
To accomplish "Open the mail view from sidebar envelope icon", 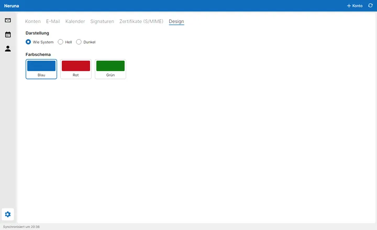I will [x=8, y=20].
